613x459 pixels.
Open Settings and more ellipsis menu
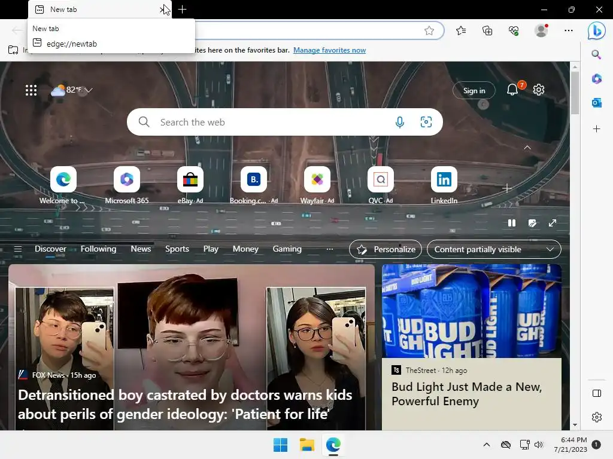(x=569, y=30)
